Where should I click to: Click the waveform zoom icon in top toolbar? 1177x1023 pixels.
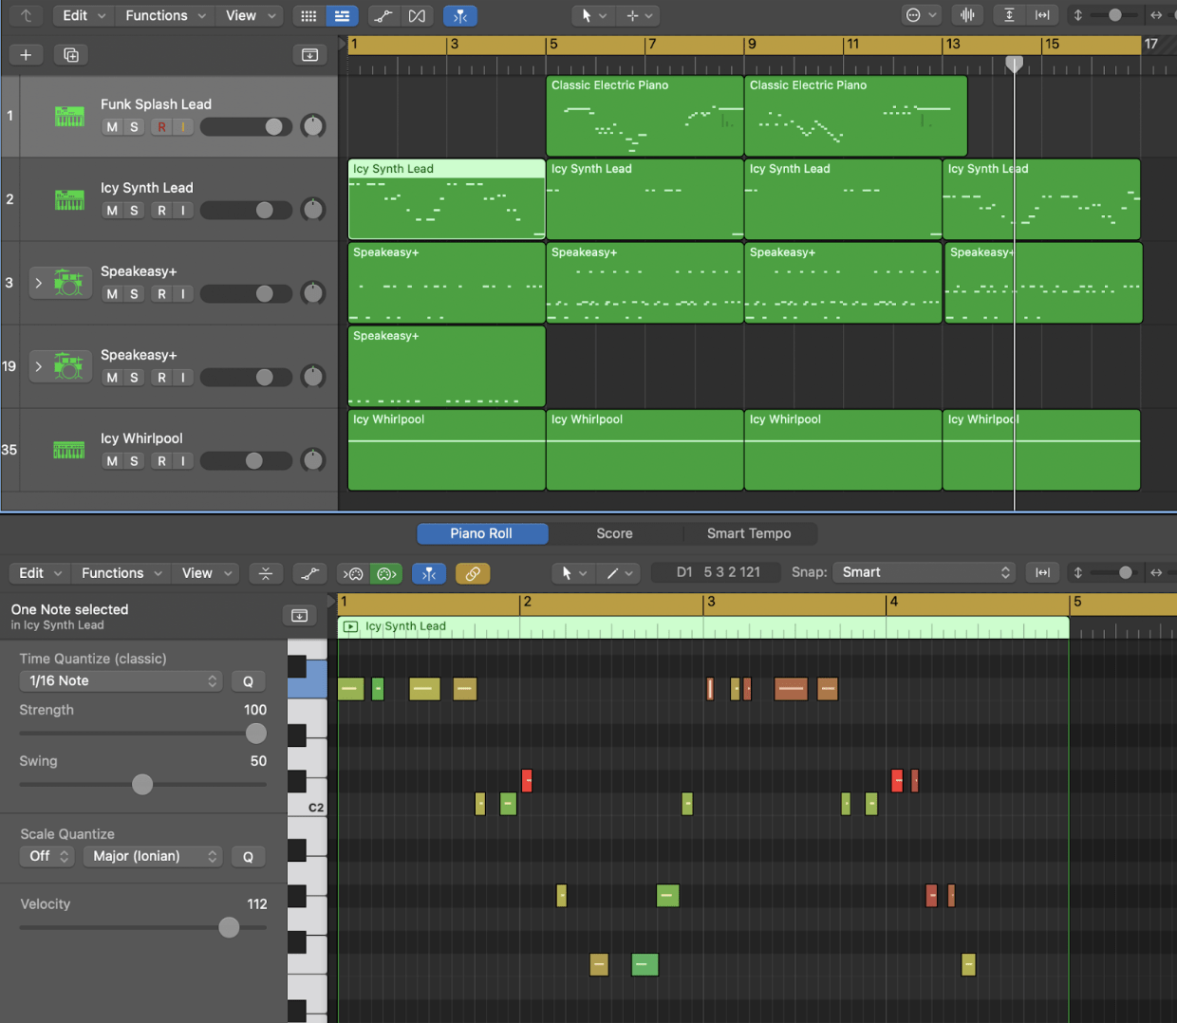pyautogui.click(x=967, y=15)
